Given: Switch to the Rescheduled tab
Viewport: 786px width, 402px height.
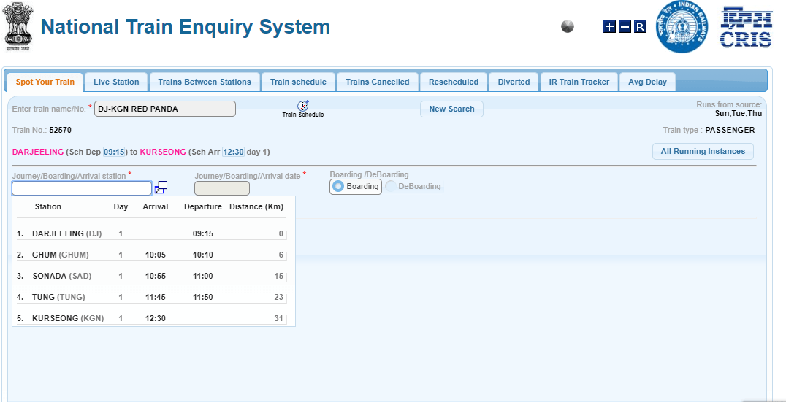Looking at the screenshot, I should click(x=454, y=82).
